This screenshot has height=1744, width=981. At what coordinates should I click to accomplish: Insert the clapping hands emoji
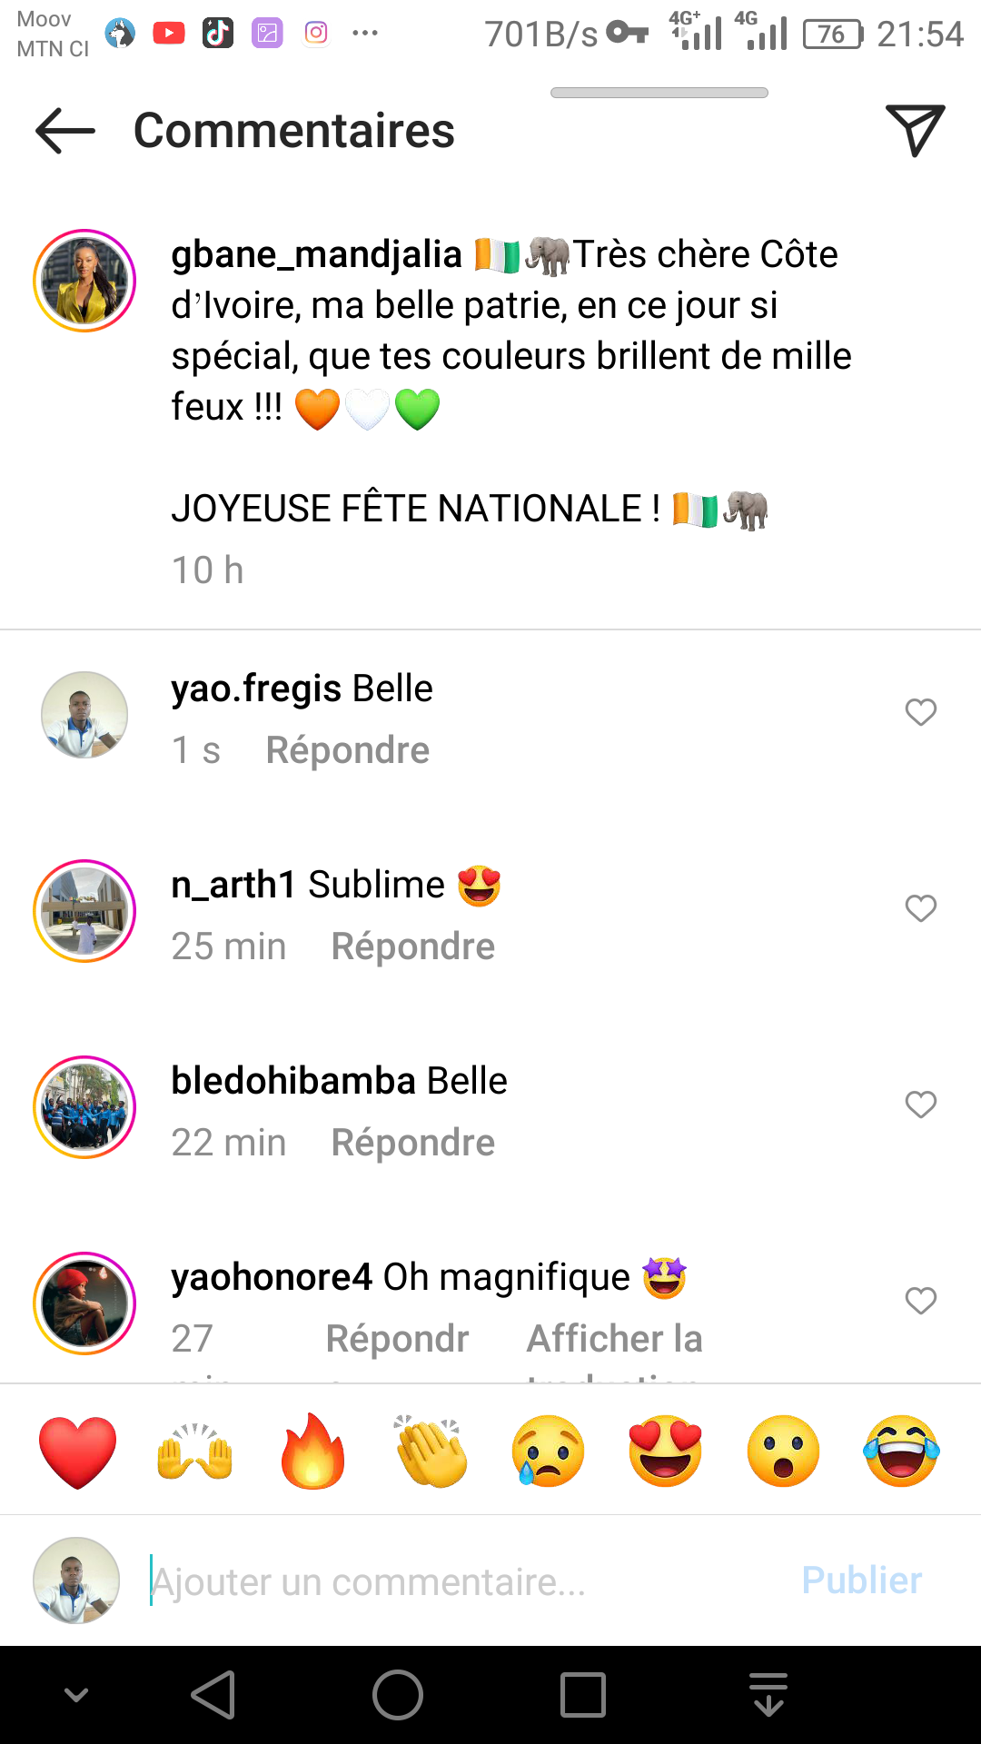(x=431, y=1451)
